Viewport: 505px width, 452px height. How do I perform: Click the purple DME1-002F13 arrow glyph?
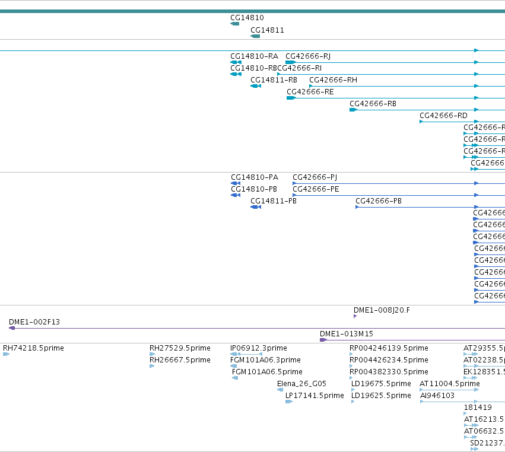point(12,328)
